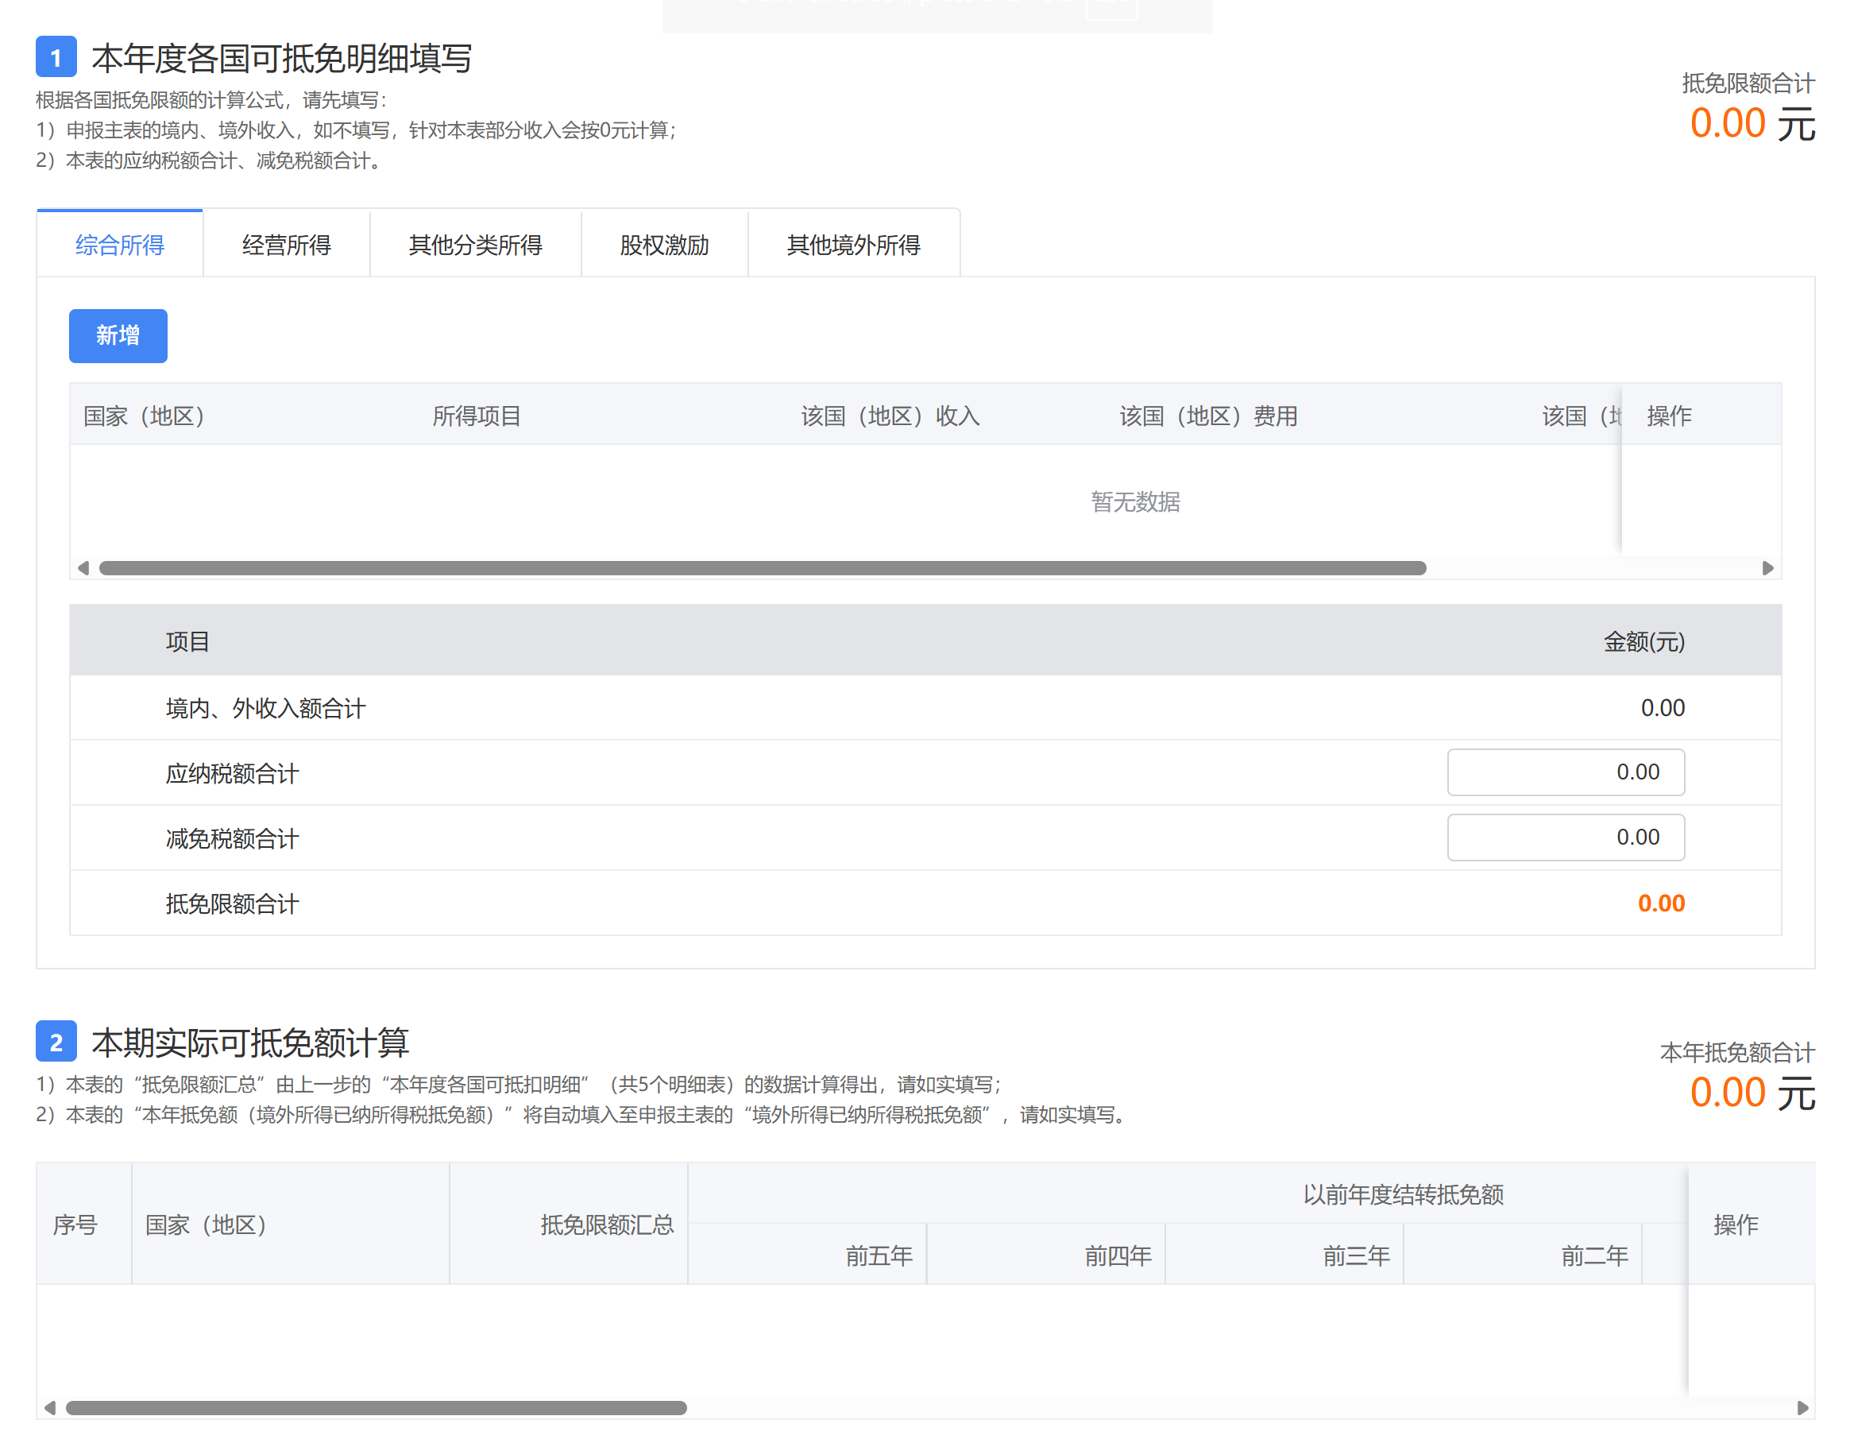Select the 其他分类所得 tab
Image resolution: width=1854 pixels, height=1443 pixels.
(x=475, y=245)
